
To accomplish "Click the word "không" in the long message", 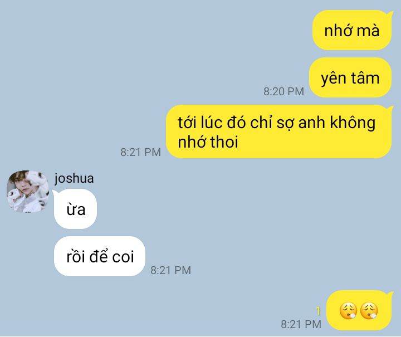I will 353,123.
